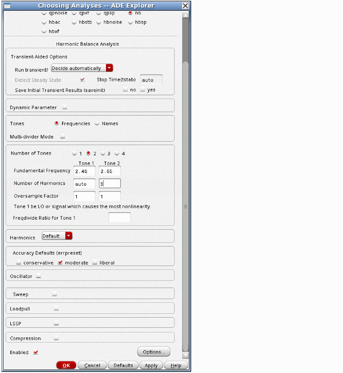The width and height of the screenshot is (343, 373).
Task: Click the 'Accuracy Defaults (errpreset)' label
Action: (x=47, y=253)
